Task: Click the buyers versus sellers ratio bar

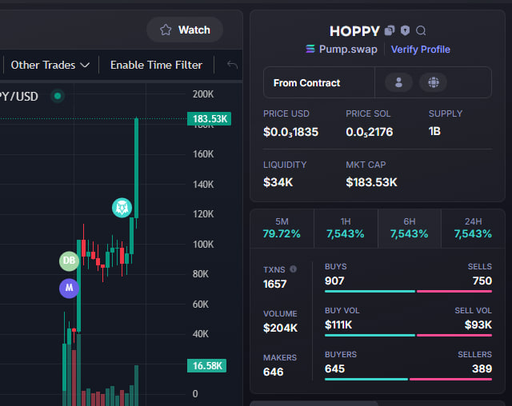Action: pos(408,380)
